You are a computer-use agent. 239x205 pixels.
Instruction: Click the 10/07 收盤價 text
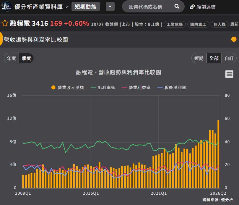pos(105,24)
